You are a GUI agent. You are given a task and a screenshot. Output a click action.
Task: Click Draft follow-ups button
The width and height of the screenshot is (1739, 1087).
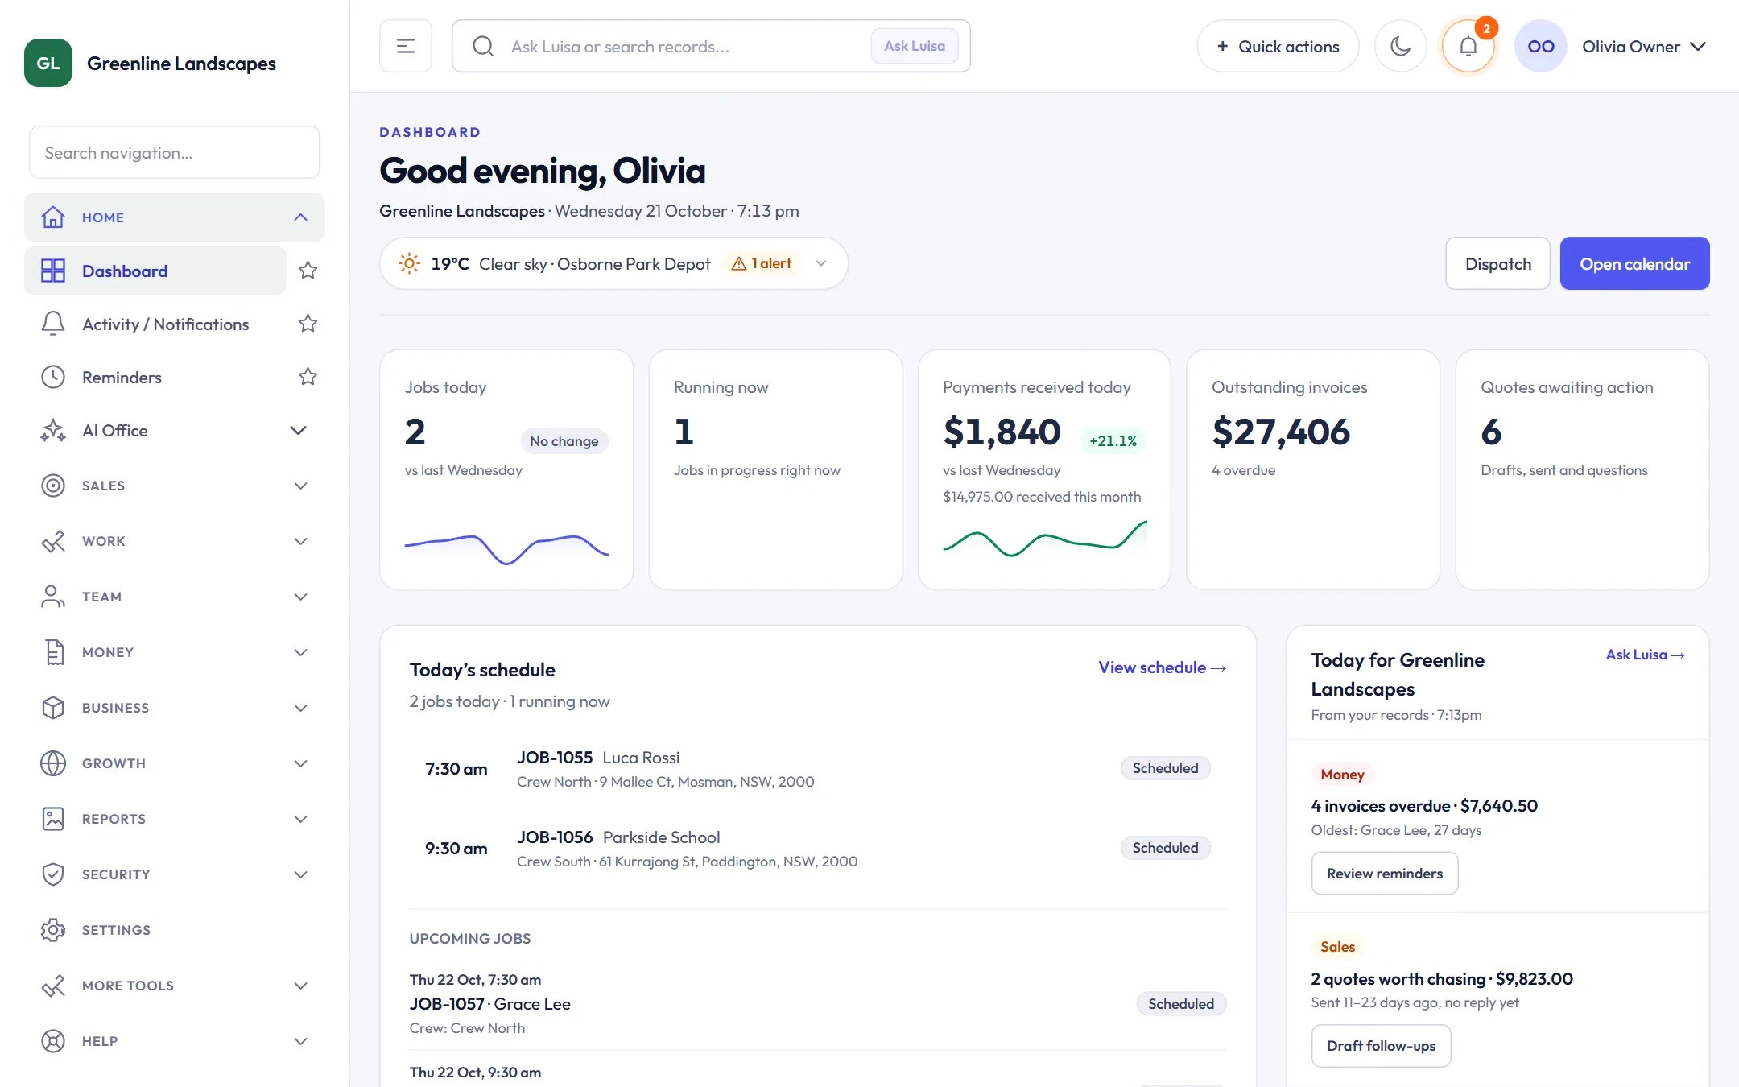point(1382,1046)
